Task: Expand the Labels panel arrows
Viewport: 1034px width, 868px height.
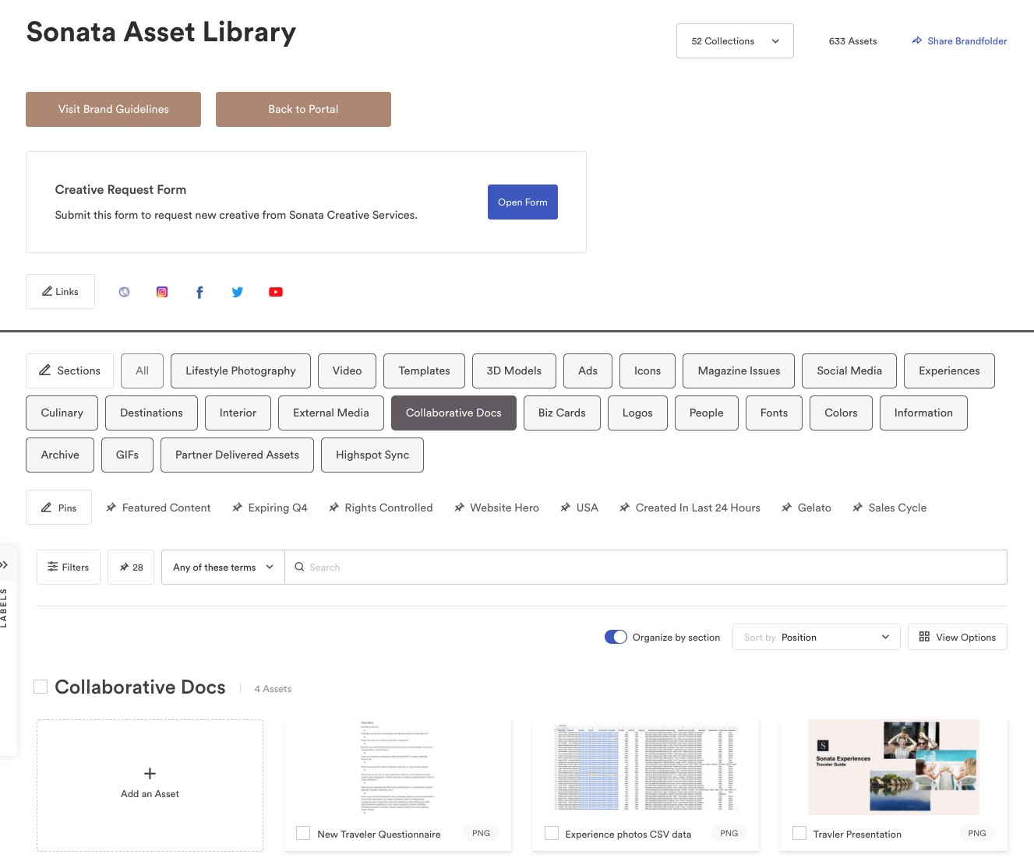Action: tap(4, 565)
